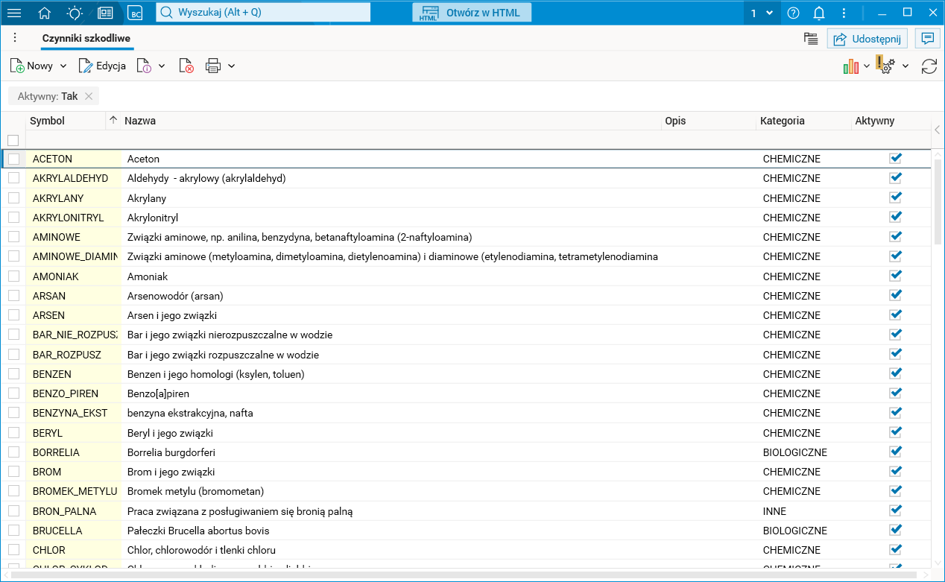
Task: Open the comments speech bubble icon
Action: pyautogui.click(x=927, y=39)
